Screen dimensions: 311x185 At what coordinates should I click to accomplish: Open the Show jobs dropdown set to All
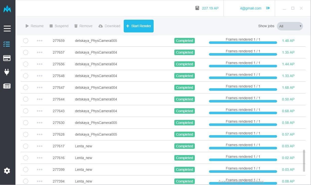[x=290, y=26]
